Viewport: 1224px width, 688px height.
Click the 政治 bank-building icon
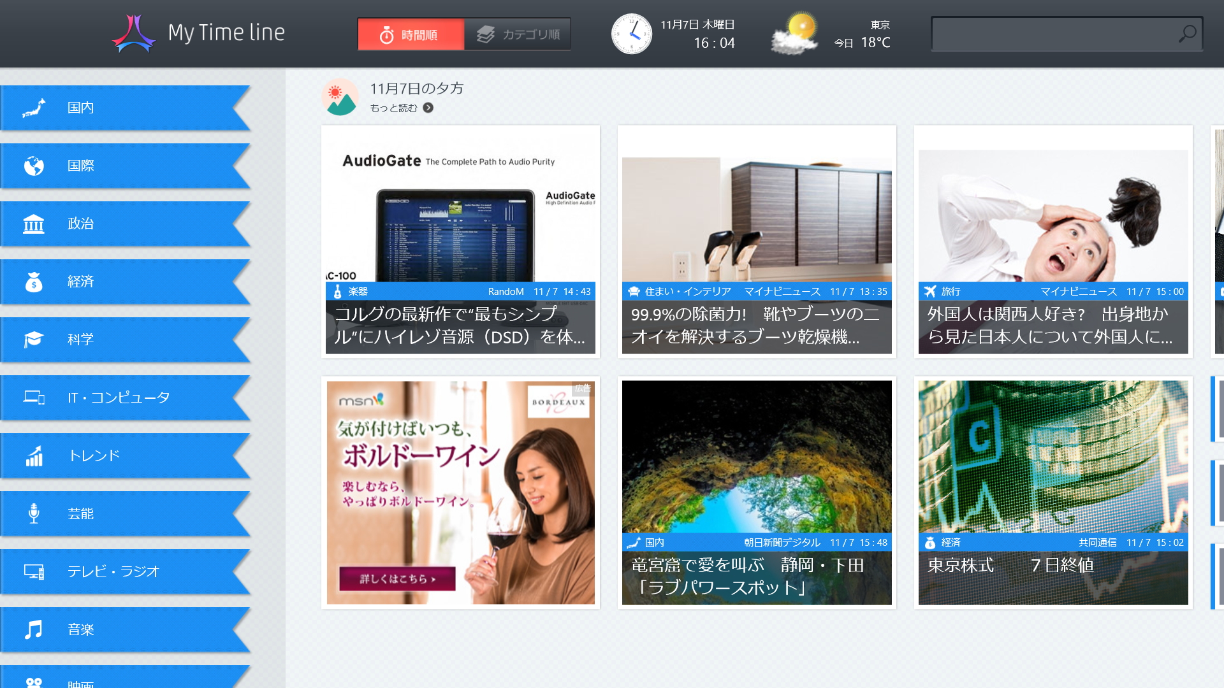[33, 224]
